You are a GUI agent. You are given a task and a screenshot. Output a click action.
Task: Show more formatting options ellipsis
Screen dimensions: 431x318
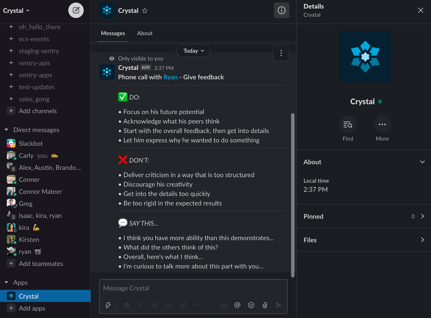pyautogui.click(x=197, y=305)
